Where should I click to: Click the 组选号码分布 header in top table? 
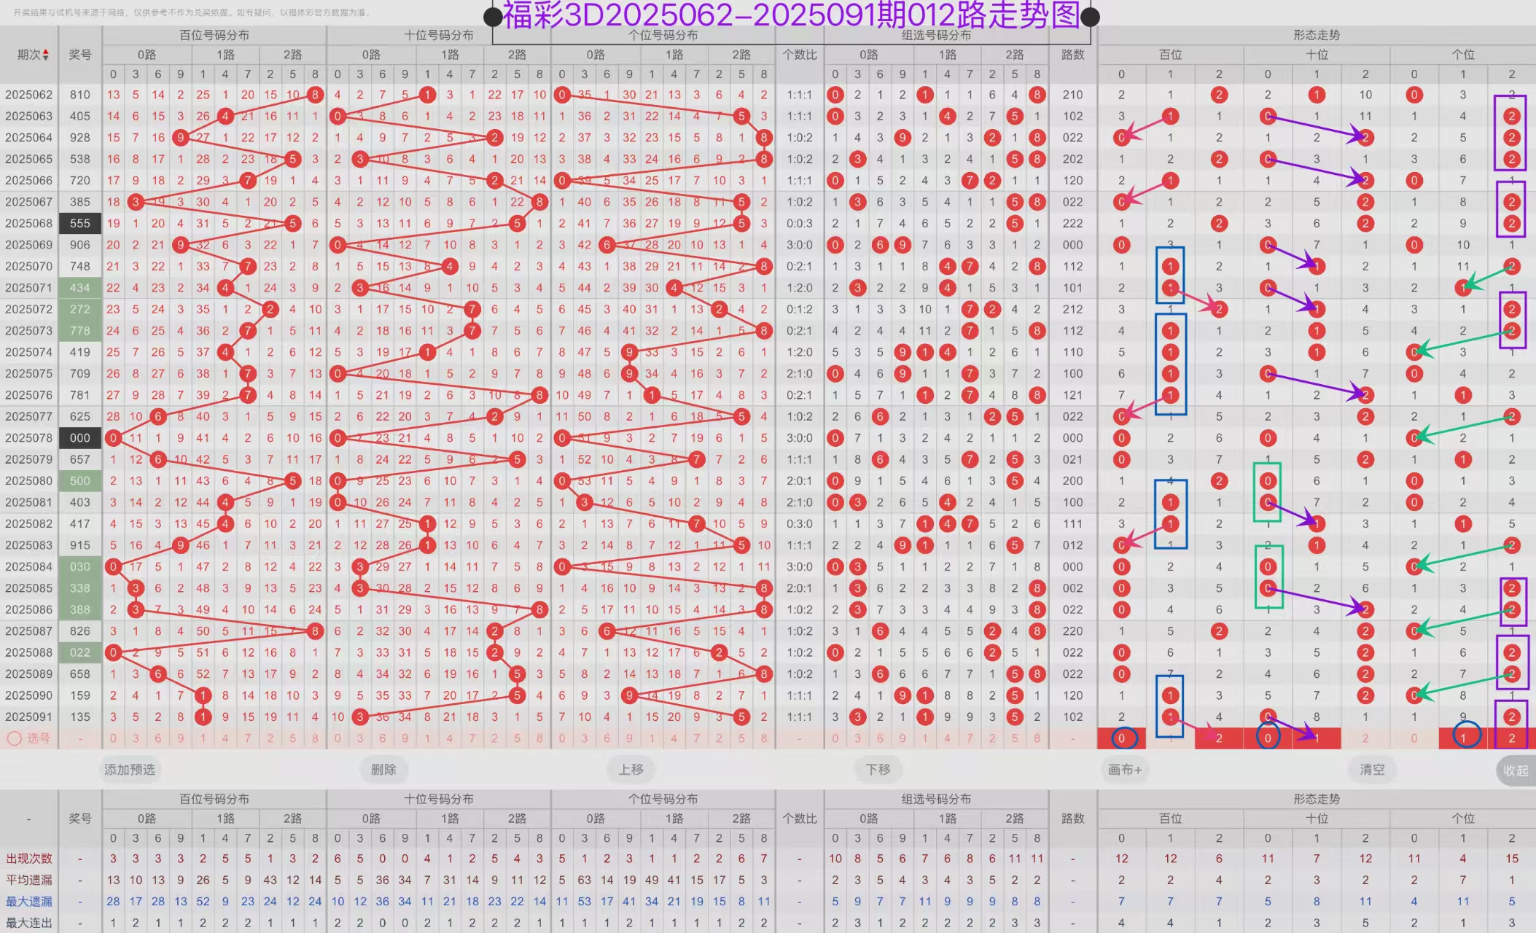tap(936, 35)
